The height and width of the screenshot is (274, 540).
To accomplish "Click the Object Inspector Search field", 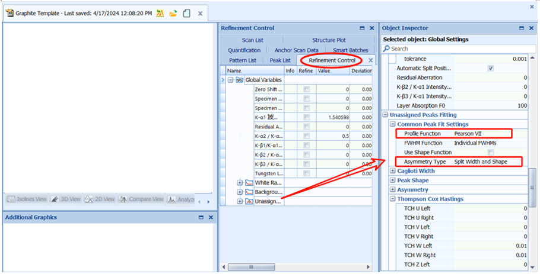I will point(457,49).
